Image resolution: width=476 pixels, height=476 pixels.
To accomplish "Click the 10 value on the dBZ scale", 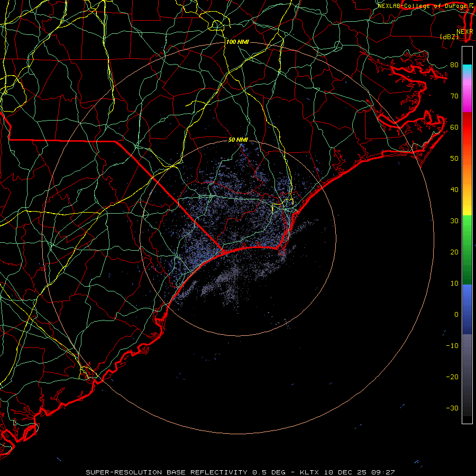I will pyautogui.click(x=454, y=283).
